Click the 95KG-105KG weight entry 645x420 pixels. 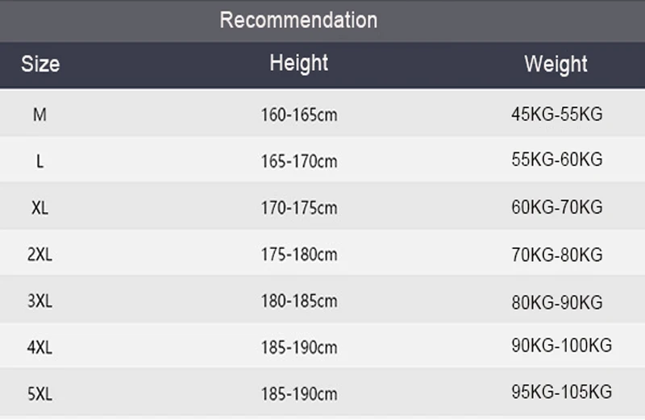coord(561,393)
